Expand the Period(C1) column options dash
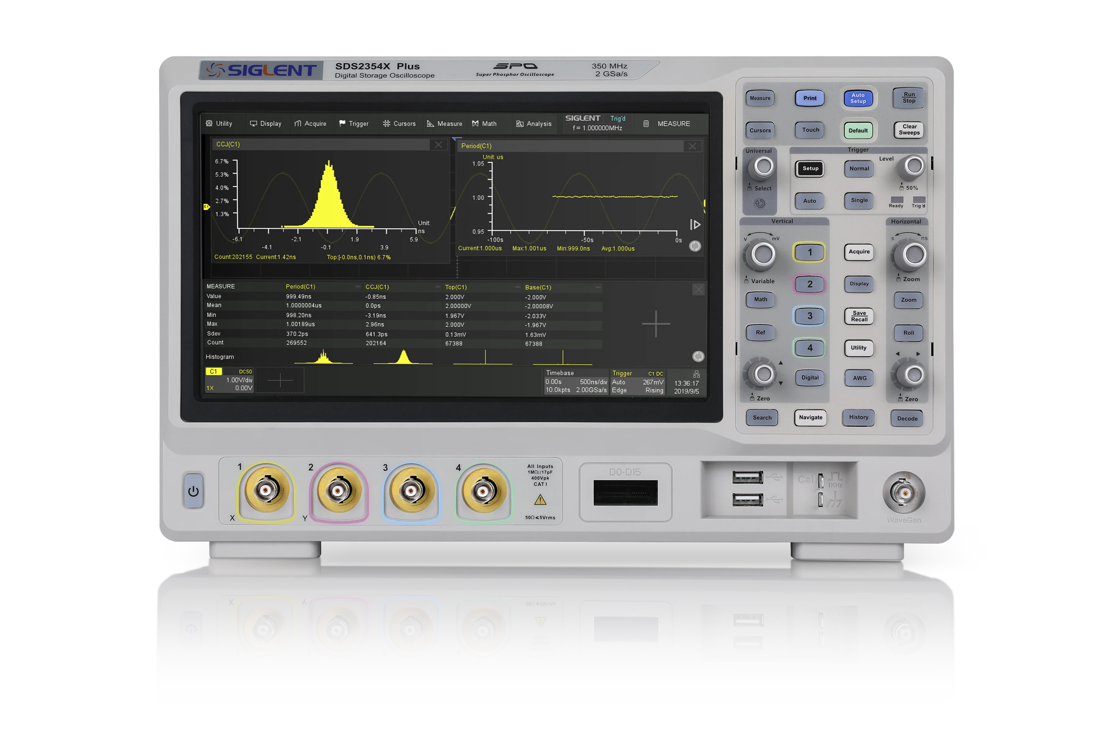Viewport: 1100px width, 733px height. (358, 286)
